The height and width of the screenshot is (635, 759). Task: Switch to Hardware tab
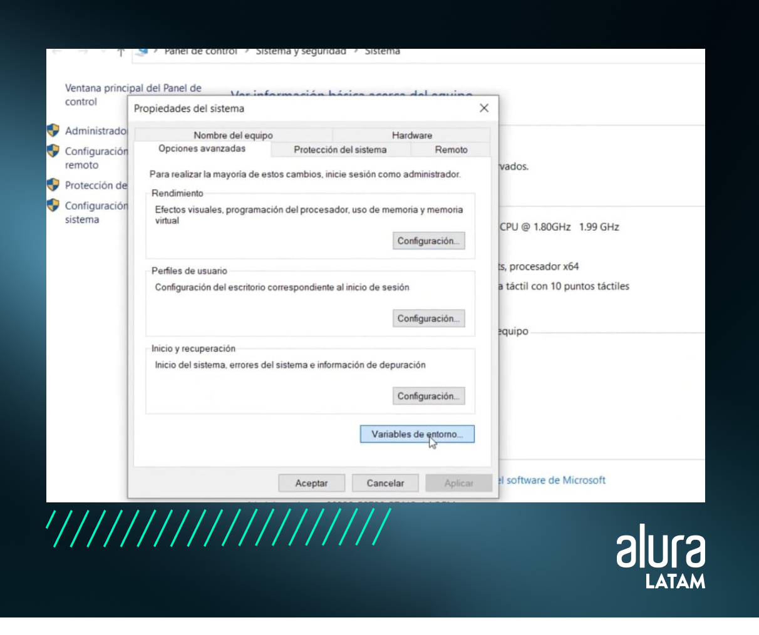coord(412,135)
